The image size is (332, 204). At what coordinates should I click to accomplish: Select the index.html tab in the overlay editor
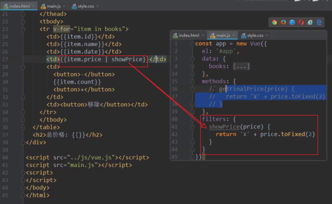[x=189, y=35]
